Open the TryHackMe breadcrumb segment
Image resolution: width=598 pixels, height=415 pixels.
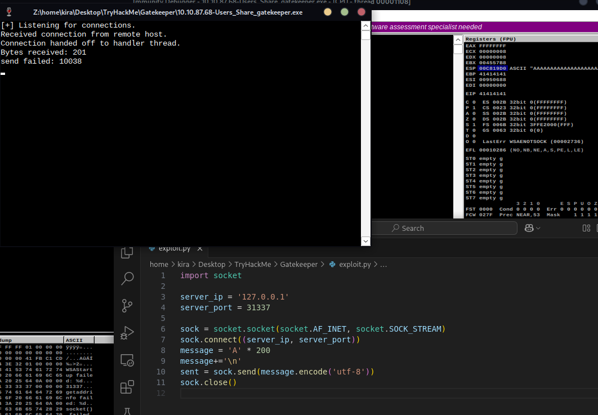252,264
